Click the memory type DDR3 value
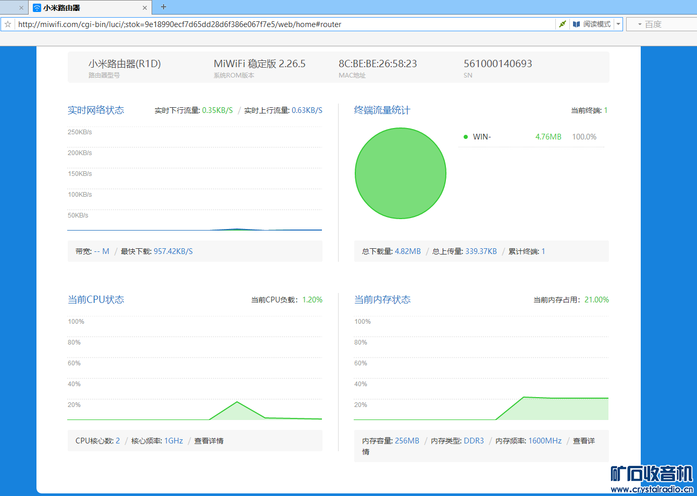697x496 pixels. pyautogui.click(x=474, y=441)
